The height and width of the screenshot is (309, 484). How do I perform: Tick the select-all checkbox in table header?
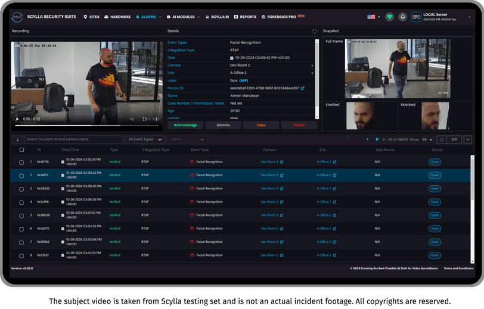click(21, 150)
